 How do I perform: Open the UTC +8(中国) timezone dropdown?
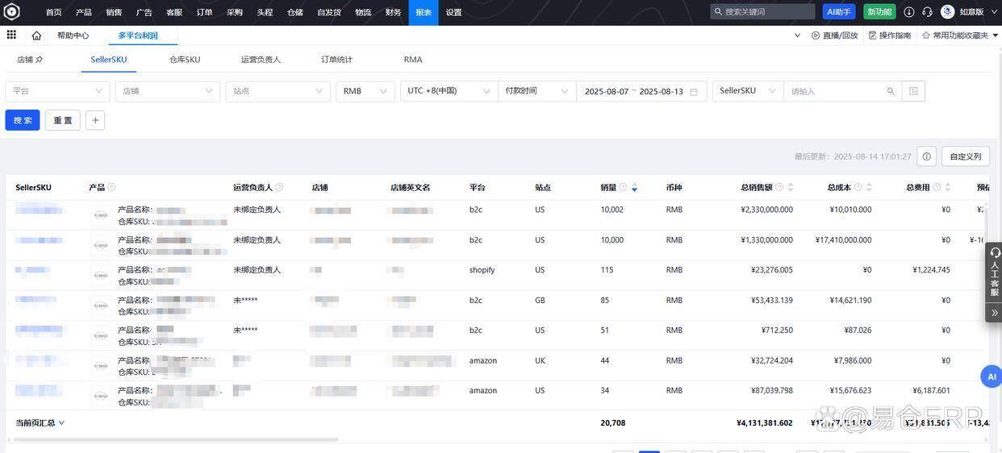449,92
